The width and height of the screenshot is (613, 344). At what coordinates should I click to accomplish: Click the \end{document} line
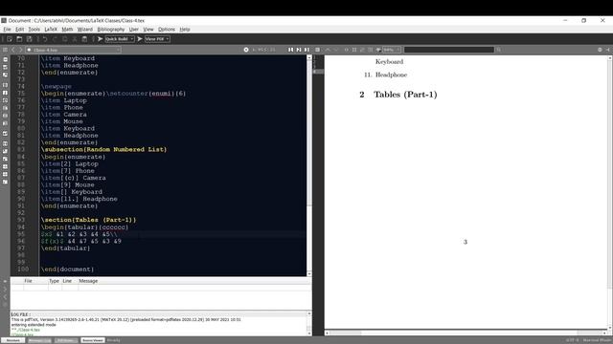coord(67,269)
